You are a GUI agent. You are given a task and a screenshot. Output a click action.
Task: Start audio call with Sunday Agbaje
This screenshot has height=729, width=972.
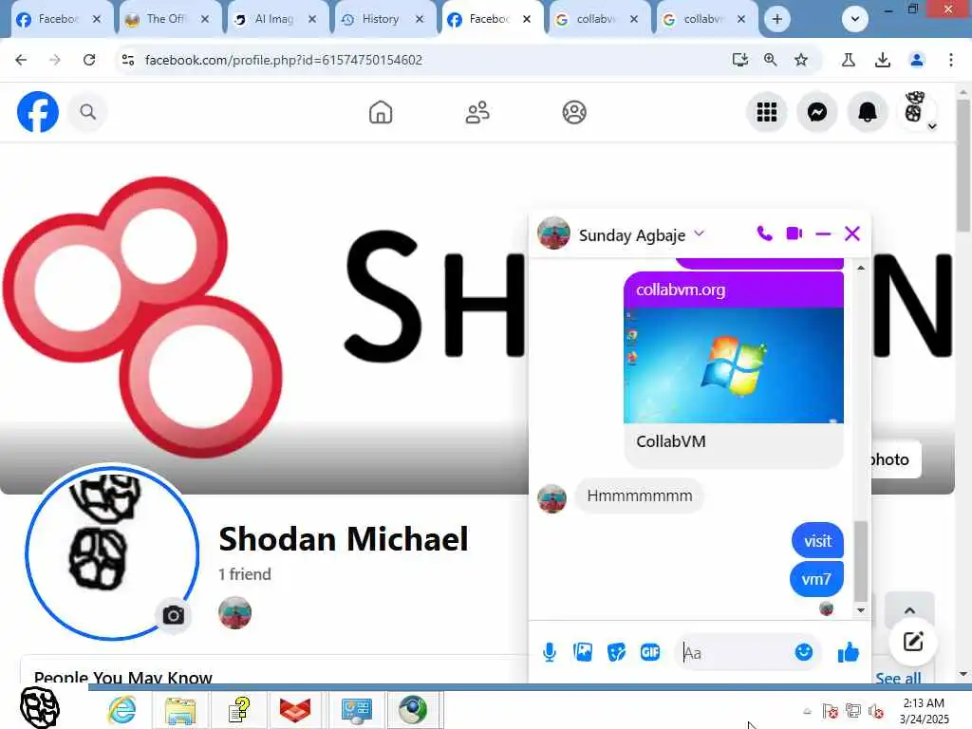point(764,234)
